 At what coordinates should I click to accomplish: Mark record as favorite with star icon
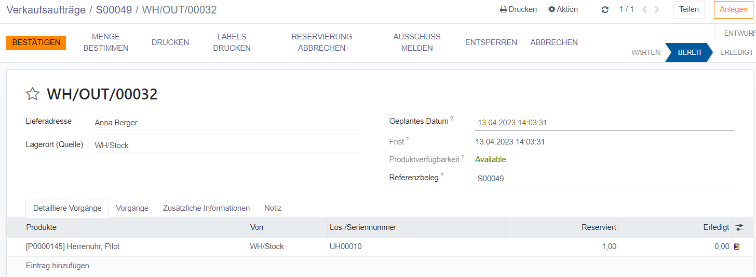[33, 94]
